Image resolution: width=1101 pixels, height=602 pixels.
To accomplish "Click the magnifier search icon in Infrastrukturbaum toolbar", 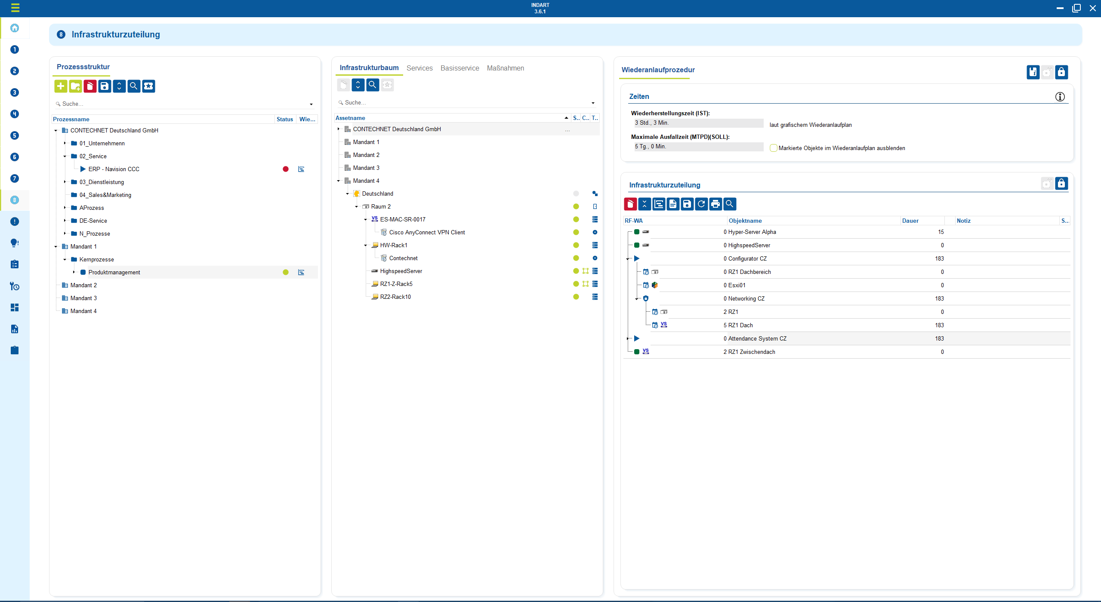I will 373,85.
